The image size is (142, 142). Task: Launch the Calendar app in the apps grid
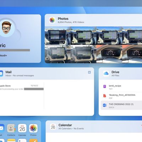pos(22,128)
